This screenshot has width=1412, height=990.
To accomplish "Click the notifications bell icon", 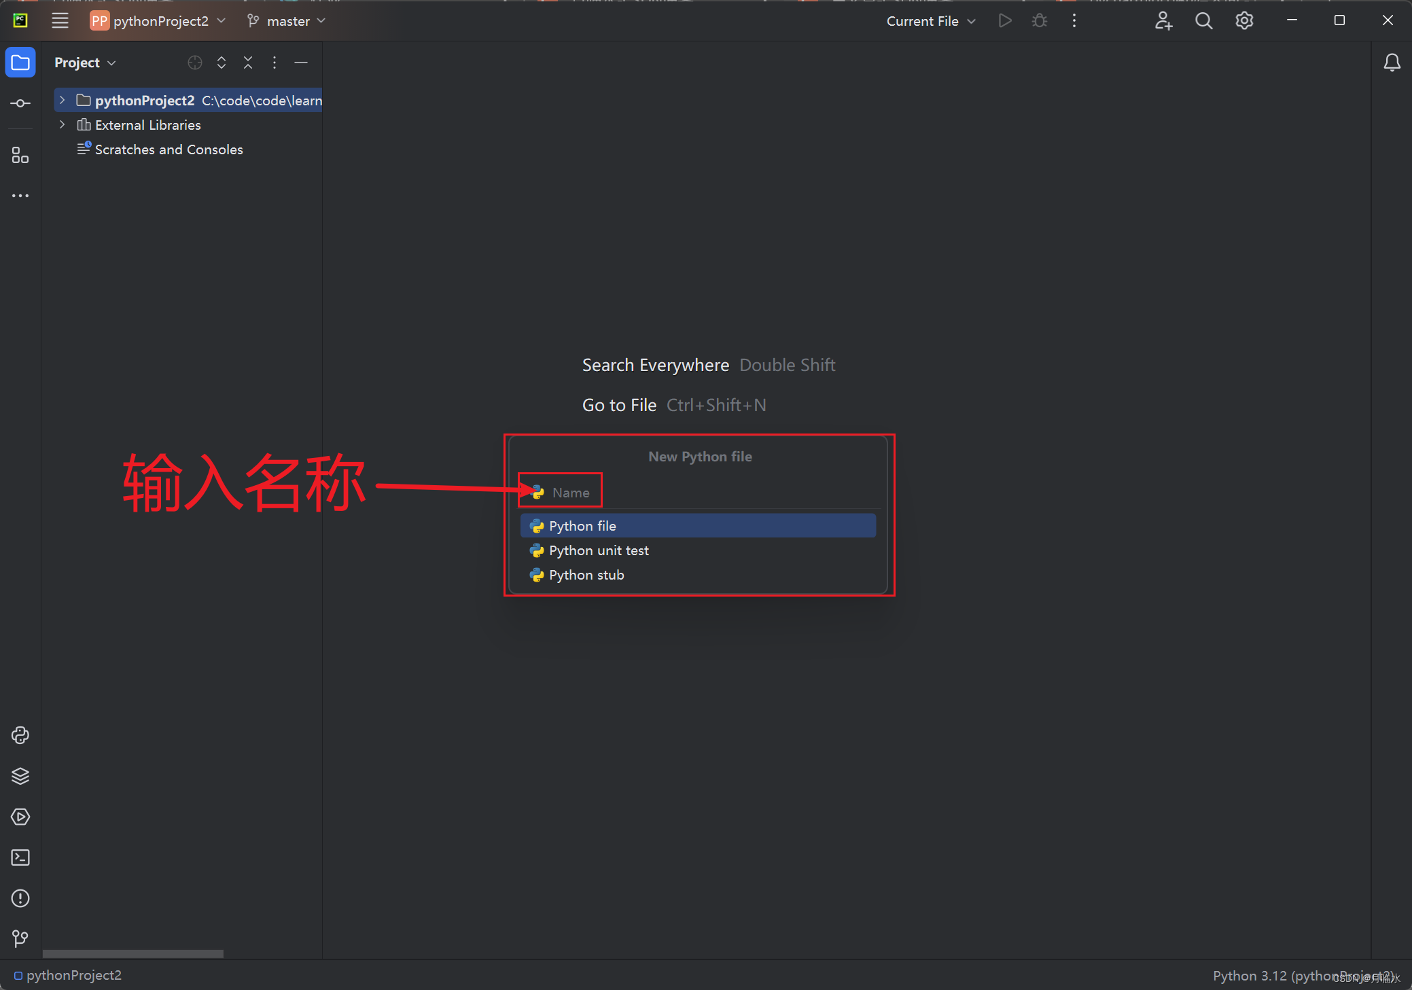I will [1392, 63].
